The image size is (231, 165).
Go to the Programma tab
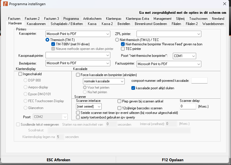click(x=71, y=19)
